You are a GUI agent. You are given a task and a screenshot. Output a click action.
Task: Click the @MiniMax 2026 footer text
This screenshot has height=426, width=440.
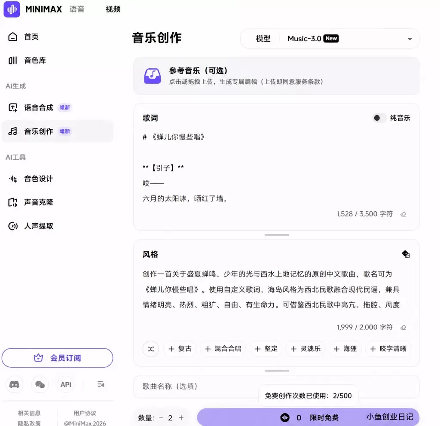click(x=85, y=423)
